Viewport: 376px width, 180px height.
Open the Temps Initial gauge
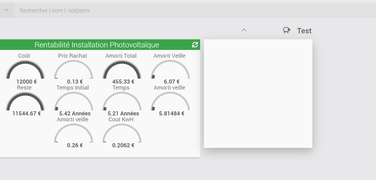tap(74, 101)
